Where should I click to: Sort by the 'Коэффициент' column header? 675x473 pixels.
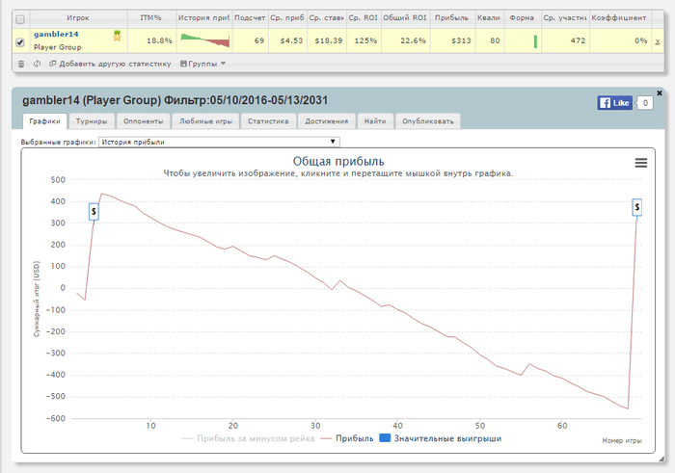619,18
